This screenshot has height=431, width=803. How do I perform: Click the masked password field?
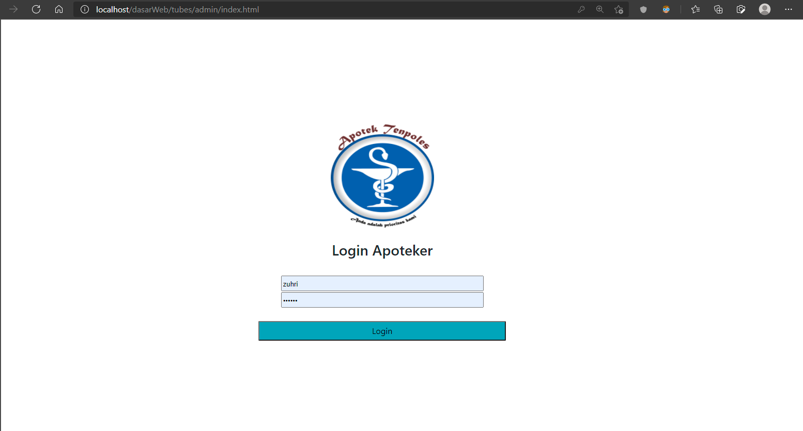click(382, 300)
